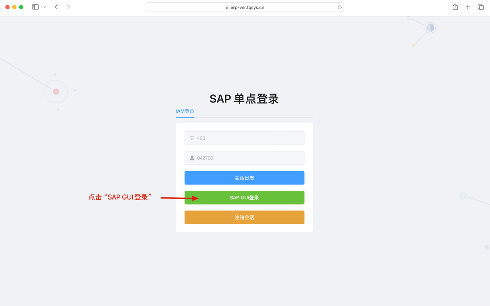The height and width of the screenshot is (306, 490).
Task: Open a new tab with the plus icon
Action: pos(468,7)
